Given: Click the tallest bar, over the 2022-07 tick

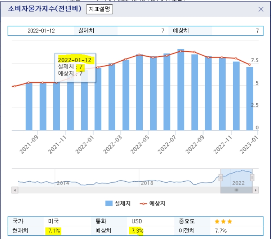Looking at the screenshot, I should [x=181, y=90].
